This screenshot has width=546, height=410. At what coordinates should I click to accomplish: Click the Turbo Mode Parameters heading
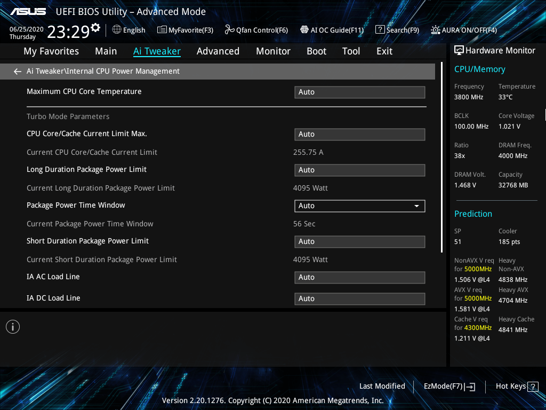click(68, 116)
